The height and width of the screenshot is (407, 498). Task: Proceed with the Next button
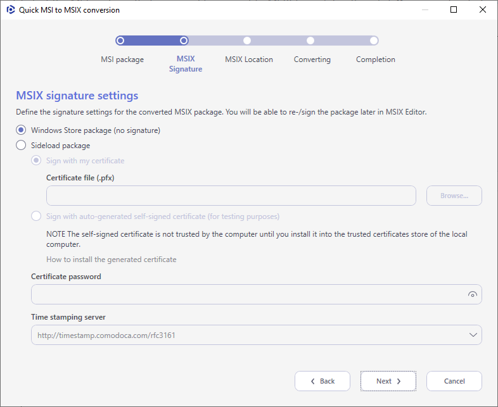[x=388, y=381]
